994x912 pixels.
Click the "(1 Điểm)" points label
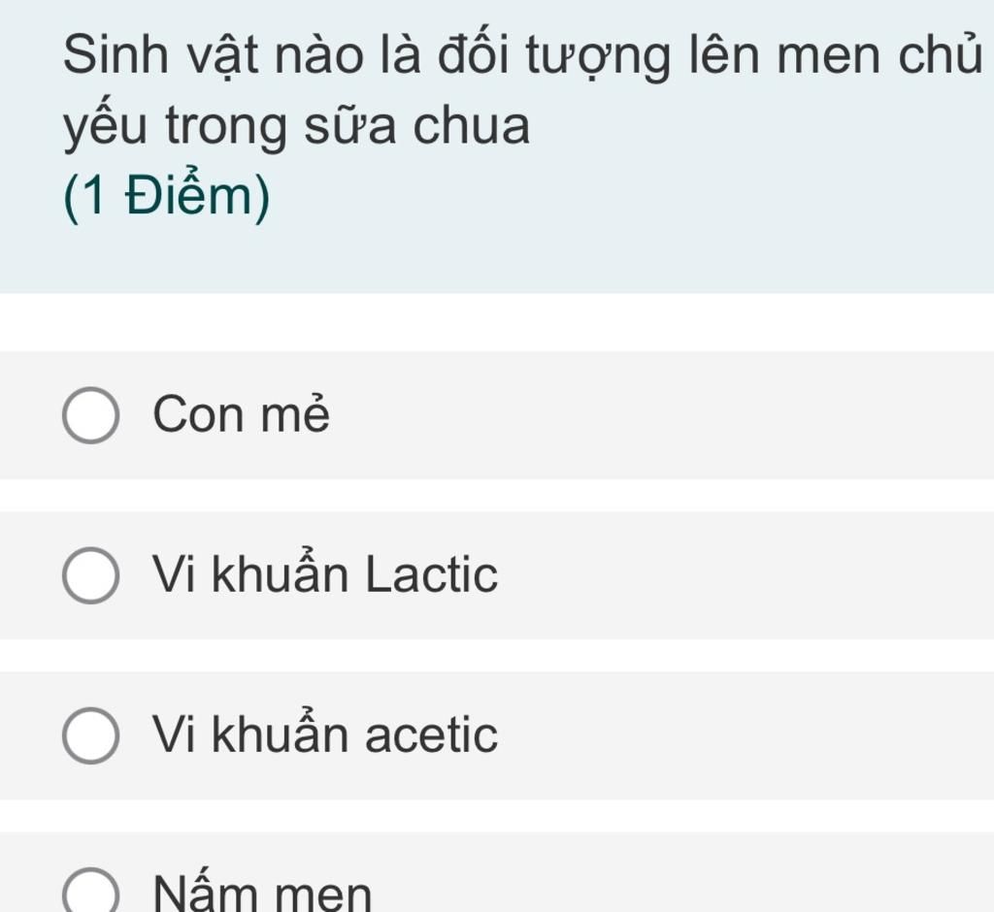[167, 197]
